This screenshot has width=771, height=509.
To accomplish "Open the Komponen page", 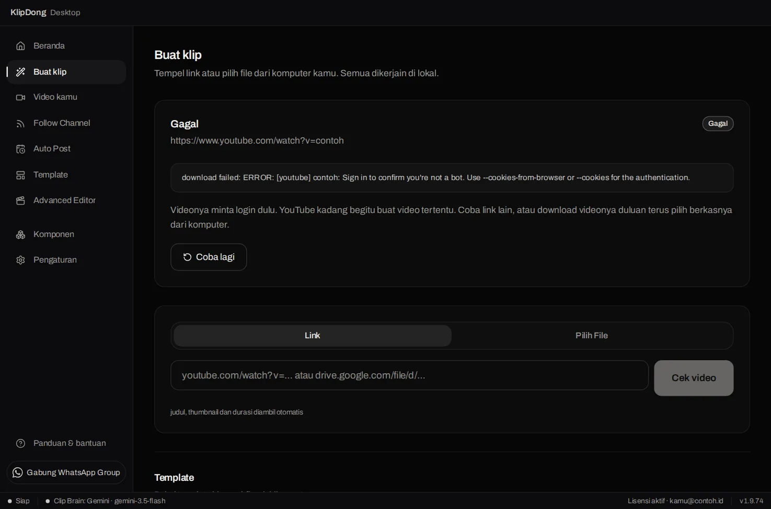I will (x=66, y=234).
